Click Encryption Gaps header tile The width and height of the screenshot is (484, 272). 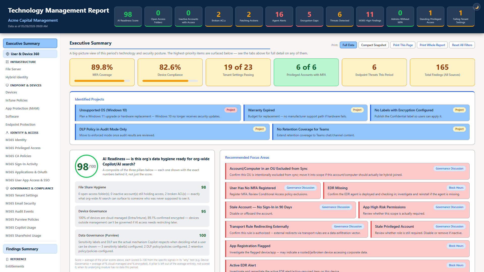[x=310, y=16]
